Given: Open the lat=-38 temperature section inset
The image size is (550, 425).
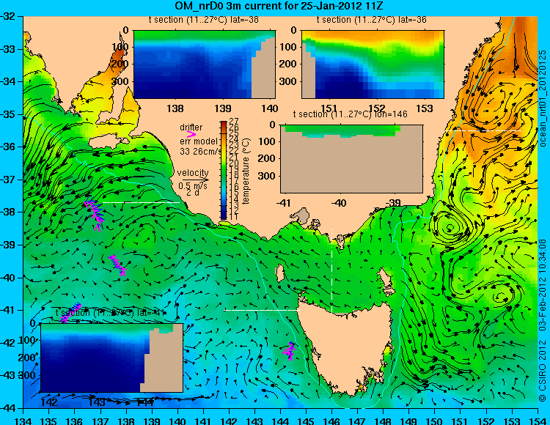Looking at the screenshot, I should [x=205, y=64].
